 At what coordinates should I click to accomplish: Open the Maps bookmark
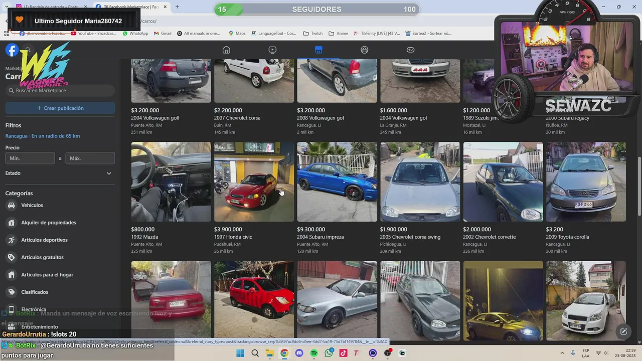click(x=237, y=34)
